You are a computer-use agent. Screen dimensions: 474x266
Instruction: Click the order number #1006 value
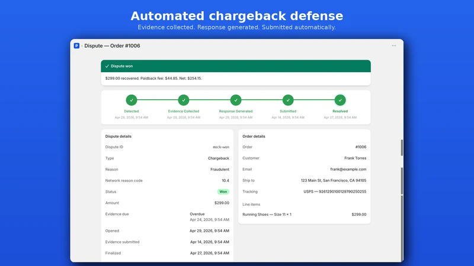pyautogui.click(x=361, y=147)
